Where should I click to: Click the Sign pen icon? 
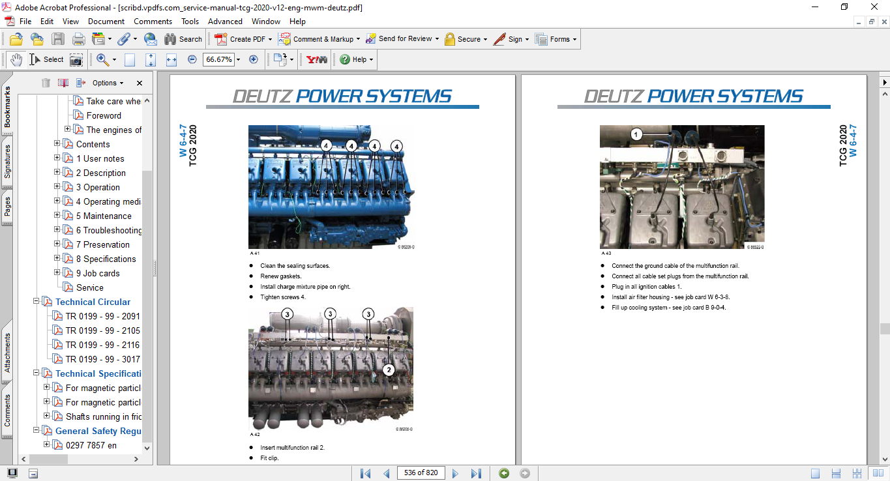[500, 39]
